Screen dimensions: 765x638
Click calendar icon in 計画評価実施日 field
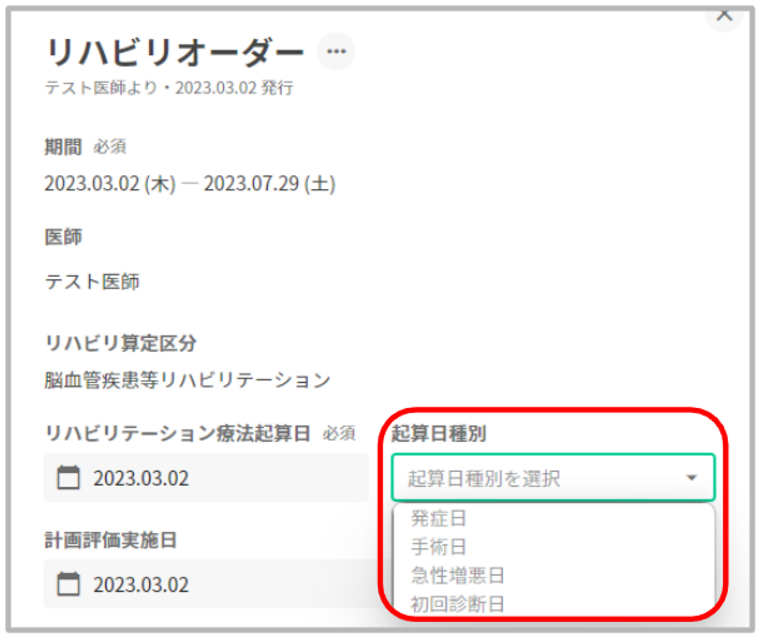[x=68, y=584]
